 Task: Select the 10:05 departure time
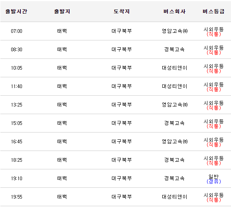pyautogui.click(x=17, y=68)
